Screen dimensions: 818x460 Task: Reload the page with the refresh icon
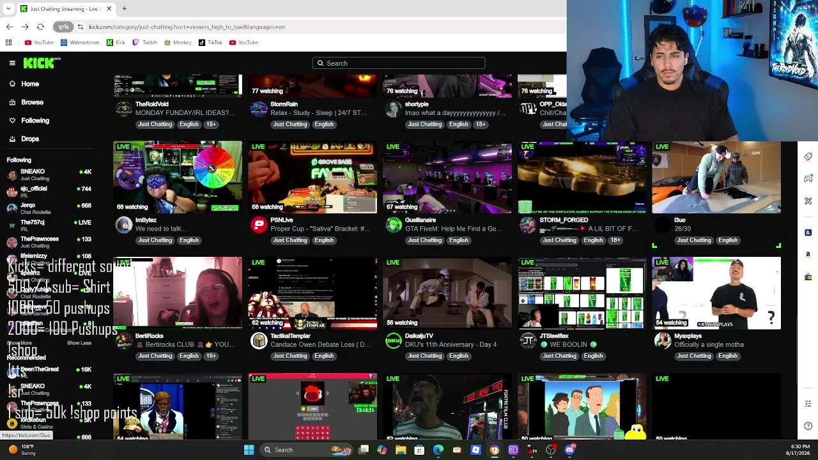40,27
